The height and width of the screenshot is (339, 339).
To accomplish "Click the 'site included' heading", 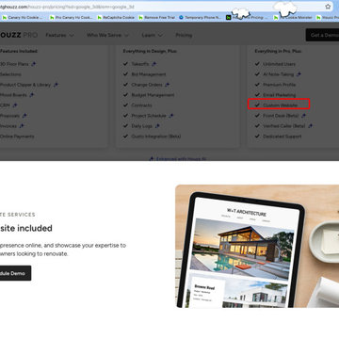I will point(26,228).
